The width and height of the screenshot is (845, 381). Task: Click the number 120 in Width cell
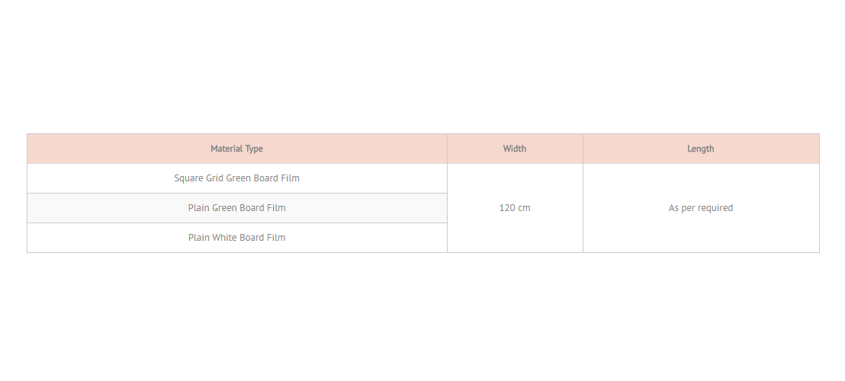click(x=507, y=208)
